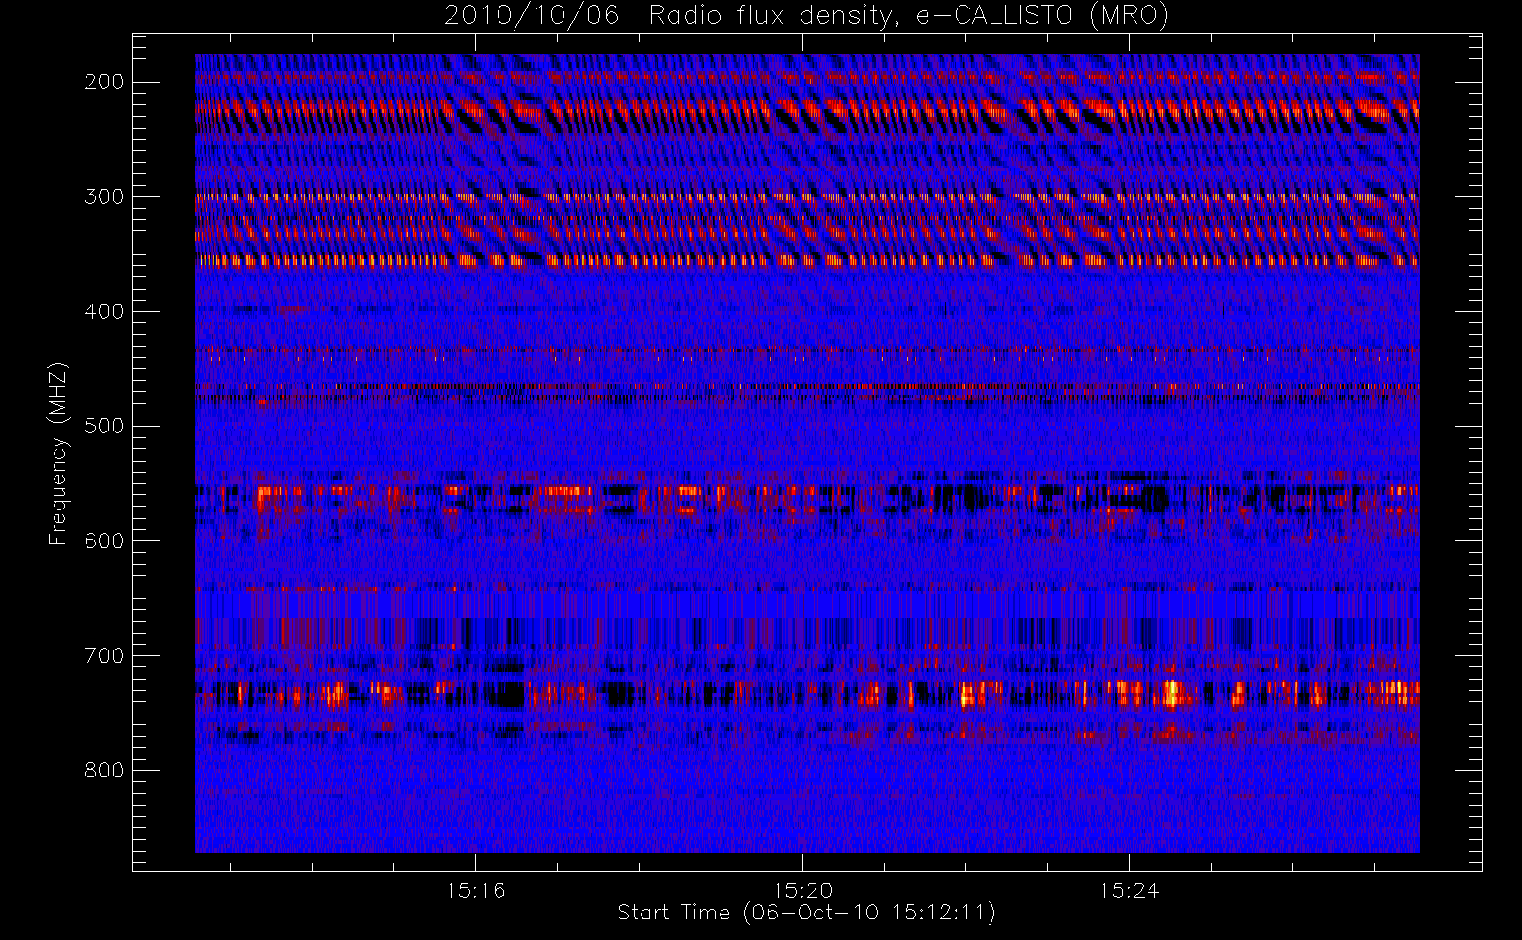This screenshot has width=1522, height=940.
Task: Click the plot title mentioning e-CALLISTO (MRO)
Action: (x=806, y=16)
